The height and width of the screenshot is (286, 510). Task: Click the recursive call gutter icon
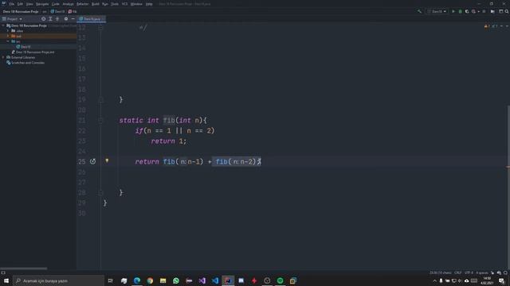coord(92,161)
